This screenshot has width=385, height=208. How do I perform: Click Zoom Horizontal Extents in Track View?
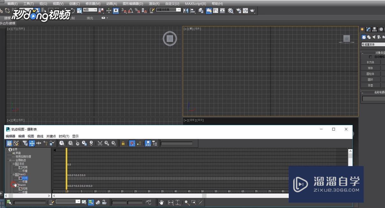[x=171, y=202]
